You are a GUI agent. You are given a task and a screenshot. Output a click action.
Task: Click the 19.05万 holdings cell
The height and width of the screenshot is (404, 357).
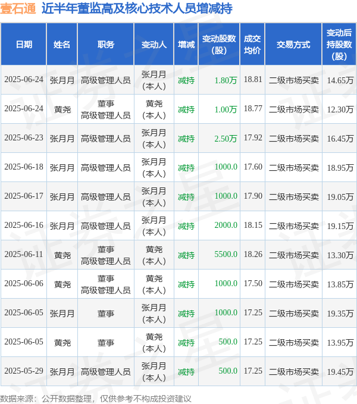pyautogui.click(x=340, y=197)
